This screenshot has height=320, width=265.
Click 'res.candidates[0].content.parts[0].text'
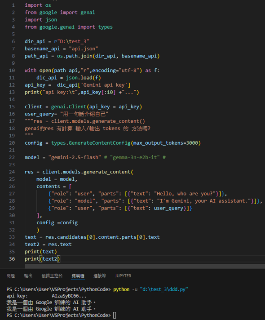[x=102, y=237]
